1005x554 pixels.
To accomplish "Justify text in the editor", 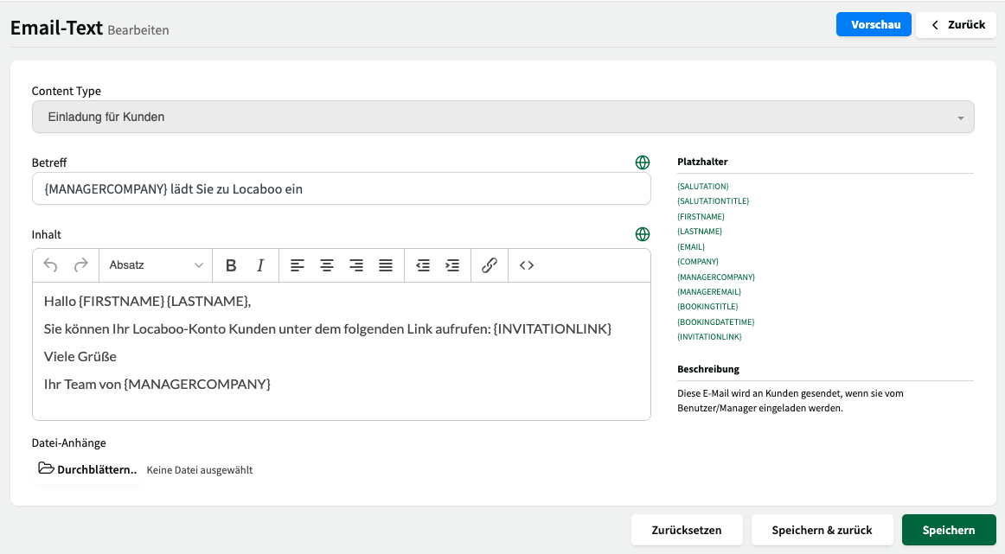I will click(x=386, y=265).
